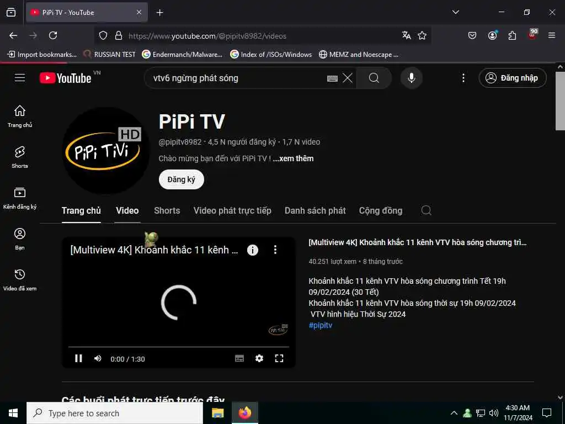Click the #pipitv hashtag link

point(321,325)
